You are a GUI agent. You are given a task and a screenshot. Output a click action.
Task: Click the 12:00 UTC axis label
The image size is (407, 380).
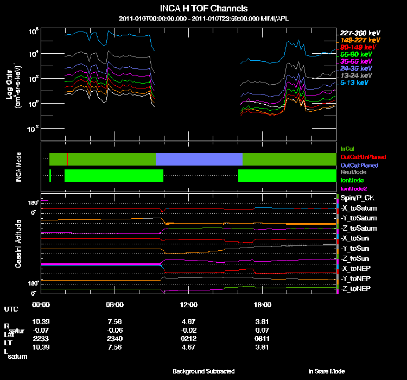(188, 305)
